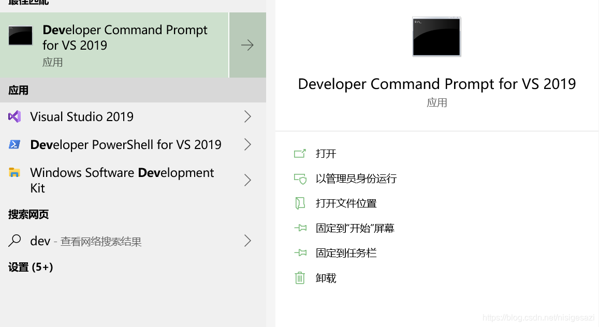599x327 pixels.
Task: Click the open file location icon
Action: (x=300, y=203)
